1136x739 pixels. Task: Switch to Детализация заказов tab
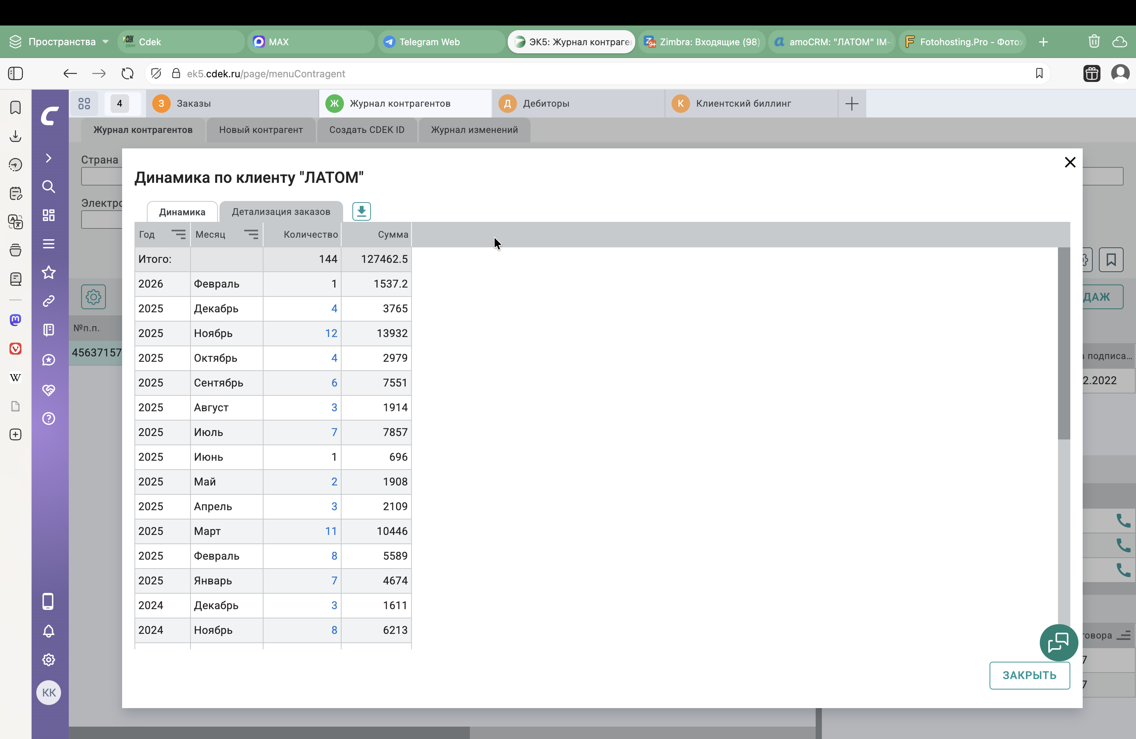pos(281,212)
